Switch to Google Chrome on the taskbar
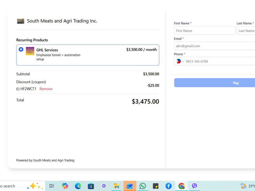 [x=182, y=186]
